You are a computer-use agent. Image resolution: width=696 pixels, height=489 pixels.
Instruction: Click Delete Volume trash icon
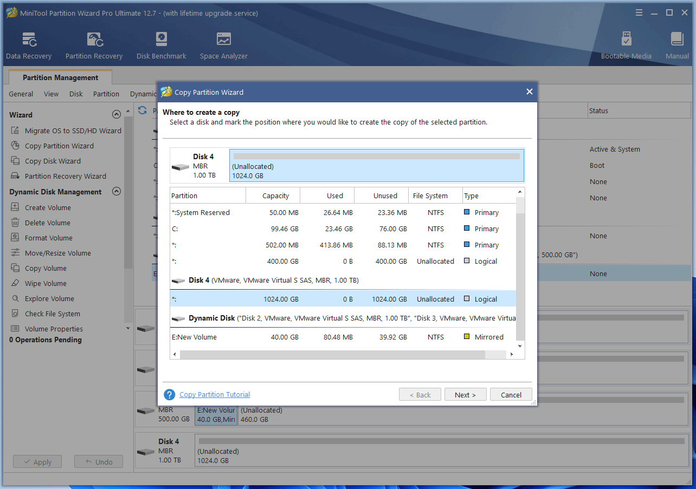[15, 223]
